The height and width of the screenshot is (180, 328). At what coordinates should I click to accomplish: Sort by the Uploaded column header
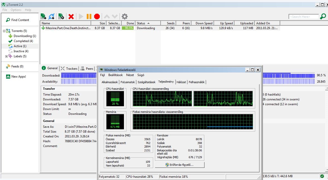[x=244, y=23]
